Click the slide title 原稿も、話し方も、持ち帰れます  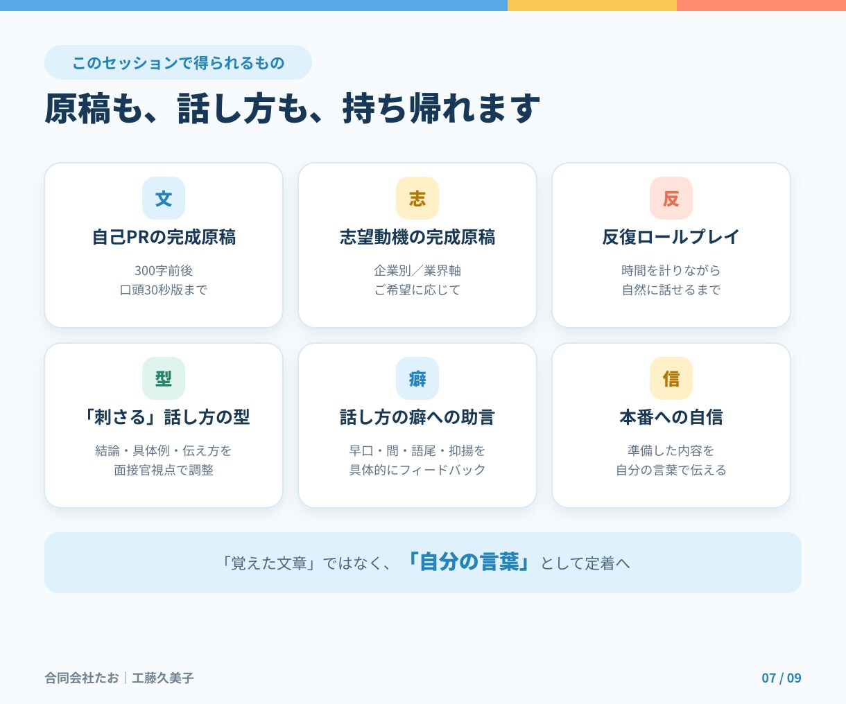click(x=292, y=109)
